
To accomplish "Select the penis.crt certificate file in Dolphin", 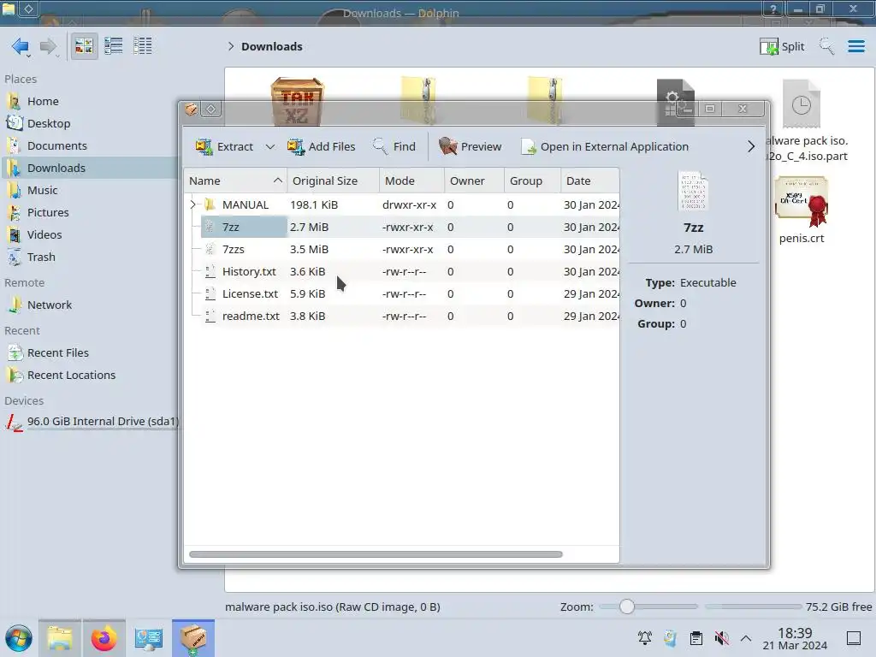I will [802, 210].
